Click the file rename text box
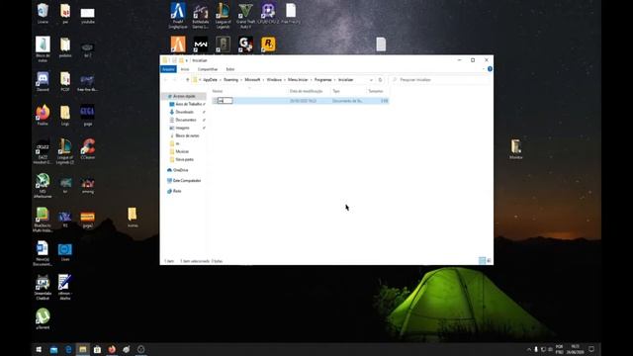The image size is (633, 356). pyautogui.click(x=226, y=101)
